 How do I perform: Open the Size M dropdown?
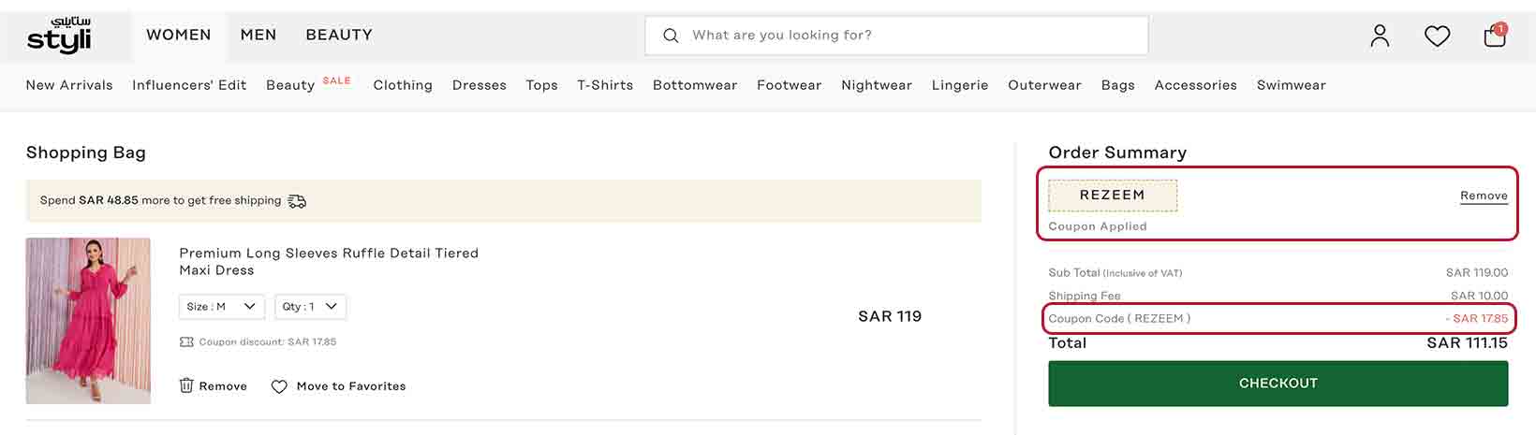(x=222, y=307)
